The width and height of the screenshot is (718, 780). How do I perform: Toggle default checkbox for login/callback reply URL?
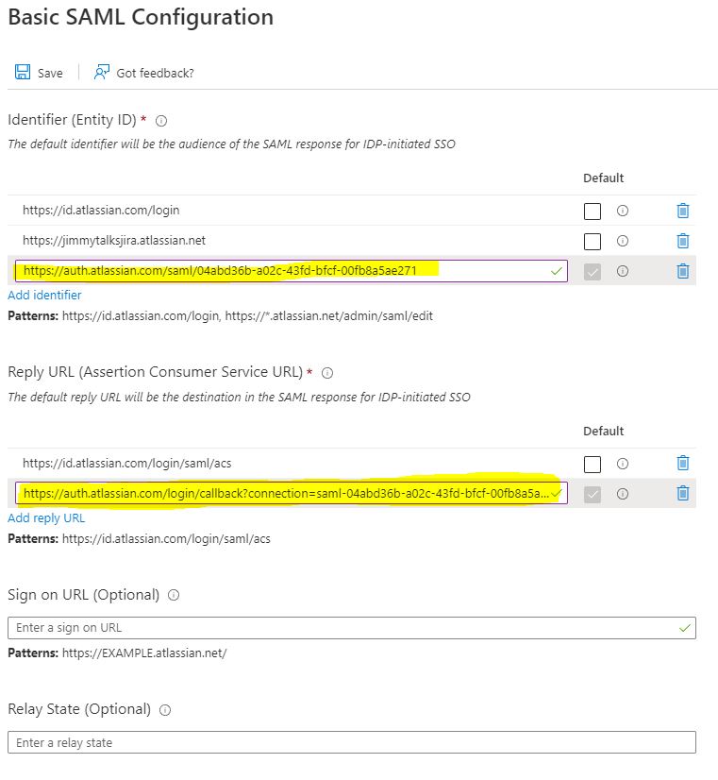tap(593, 495)
